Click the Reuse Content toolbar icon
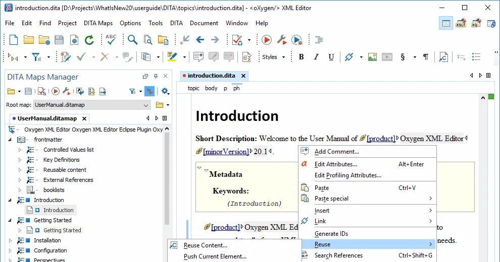Viewport: 500px width, 262px height. coord(443,57)
